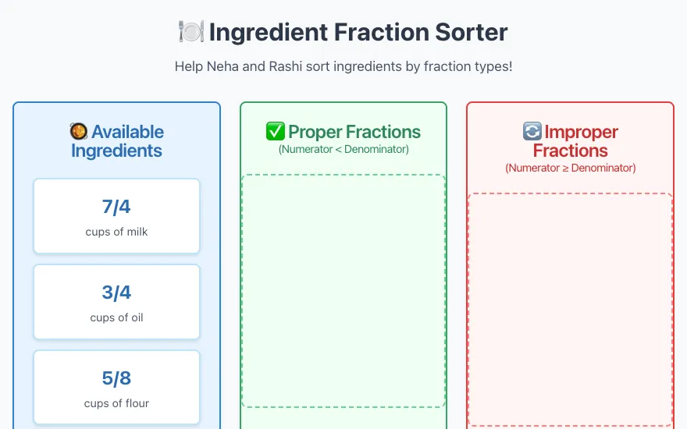
Task: Click the Available Ingredients heading
Action: 116,141
